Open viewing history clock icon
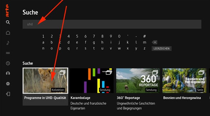The width and height of the screenshot is (210, 116). click(x=8, y=63)
